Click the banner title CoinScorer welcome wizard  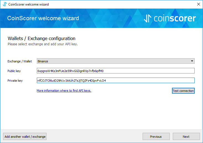(43, 18)
